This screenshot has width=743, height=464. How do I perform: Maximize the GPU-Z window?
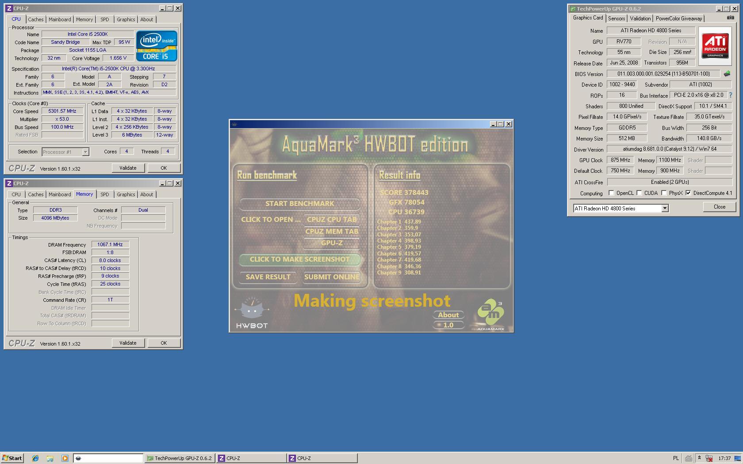click(727, 9)
